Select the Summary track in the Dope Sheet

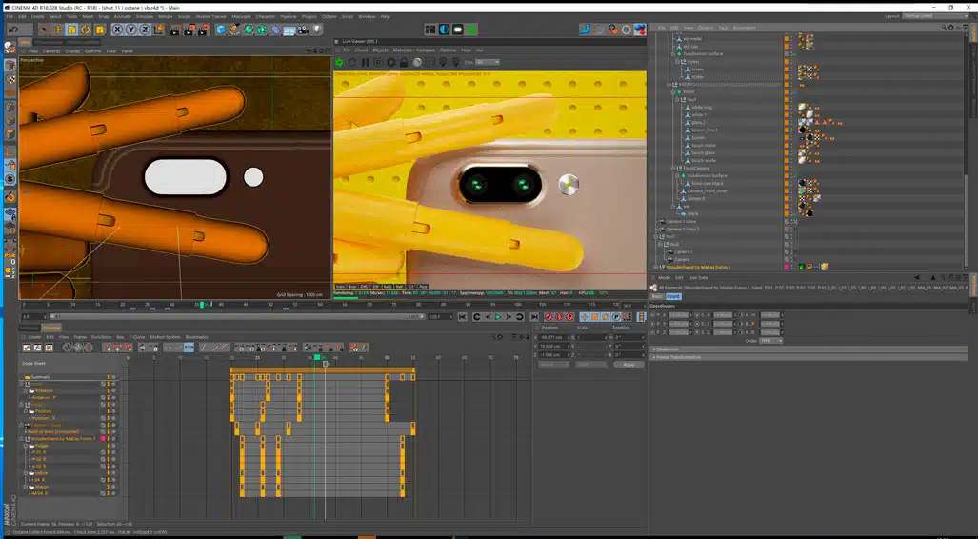(x=40, y=376)
